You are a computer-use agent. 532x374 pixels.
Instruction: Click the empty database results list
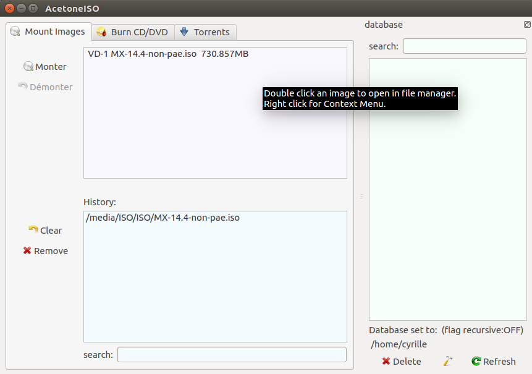[x=448, y=189]
